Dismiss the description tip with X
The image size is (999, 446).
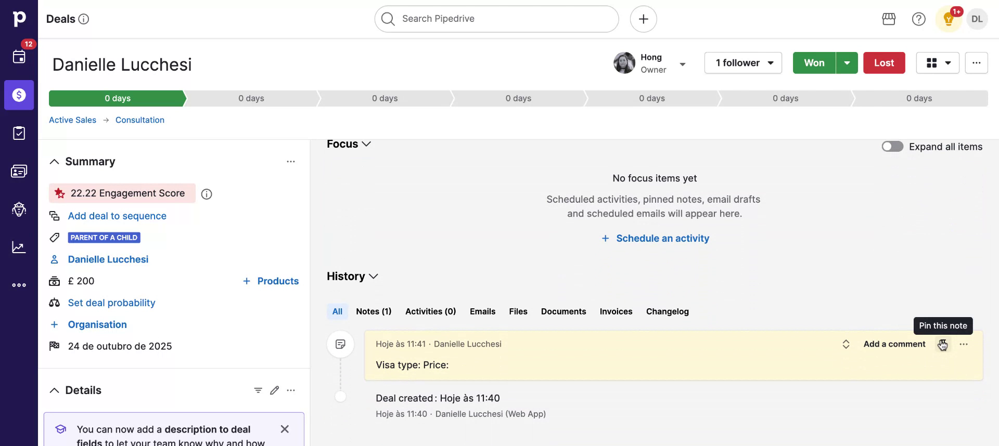click(x=285, y=429)
